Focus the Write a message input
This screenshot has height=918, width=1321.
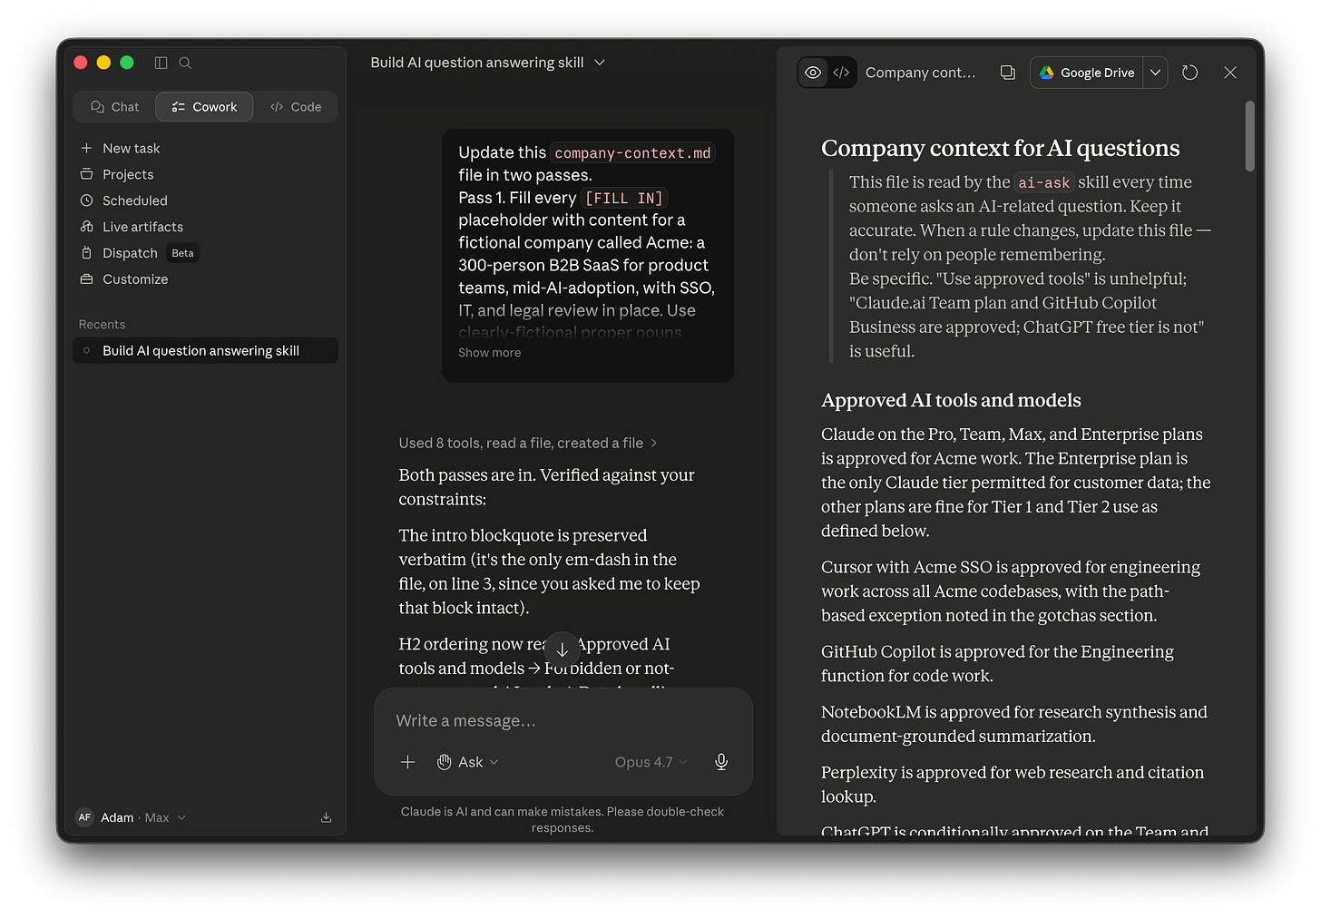[x=563, y=720]
